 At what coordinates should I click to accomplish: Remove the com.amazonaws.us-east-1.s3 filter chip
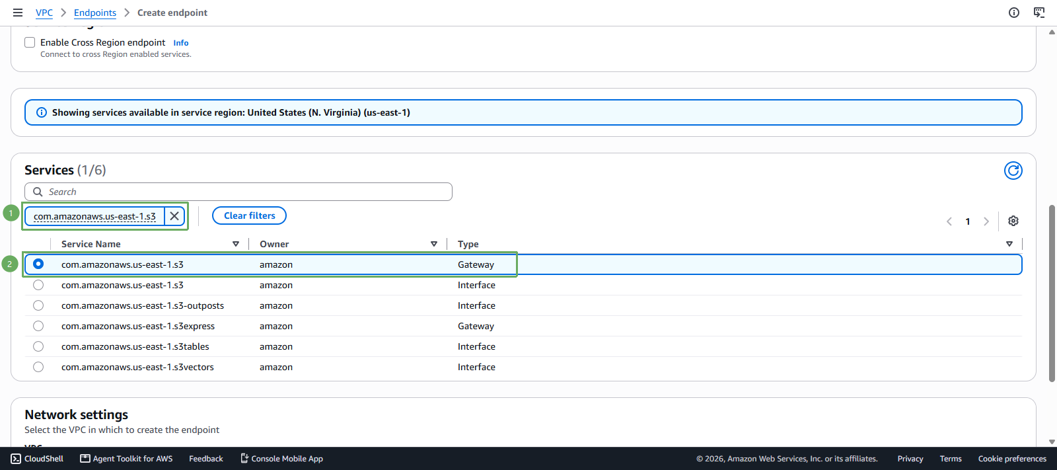pos(174,216)
